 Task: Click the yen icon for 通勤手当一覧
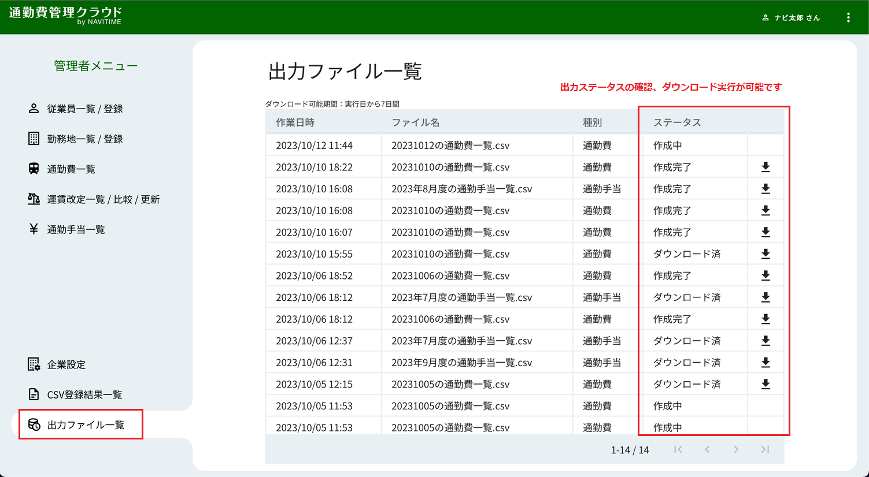click(x=34, y=229)
